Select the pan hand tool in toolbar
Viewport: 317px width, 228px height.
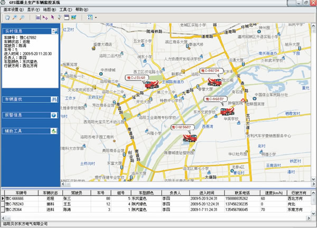(x=6, y=17)
